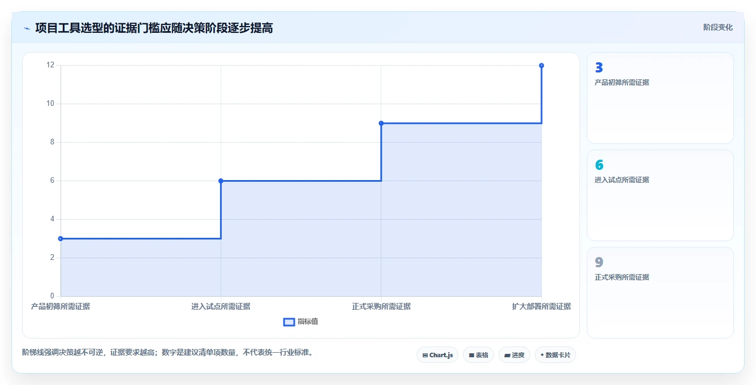Select the 数据卡片 tag button
756x385 pixels.
pyautogui.click(x=555, y=355)
